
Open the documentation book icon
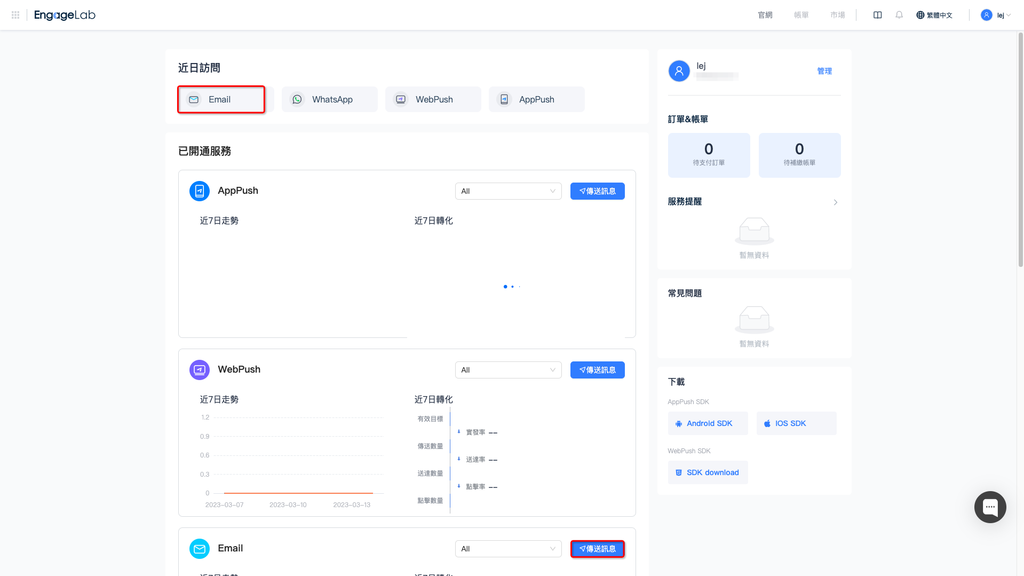coord(877,15)
